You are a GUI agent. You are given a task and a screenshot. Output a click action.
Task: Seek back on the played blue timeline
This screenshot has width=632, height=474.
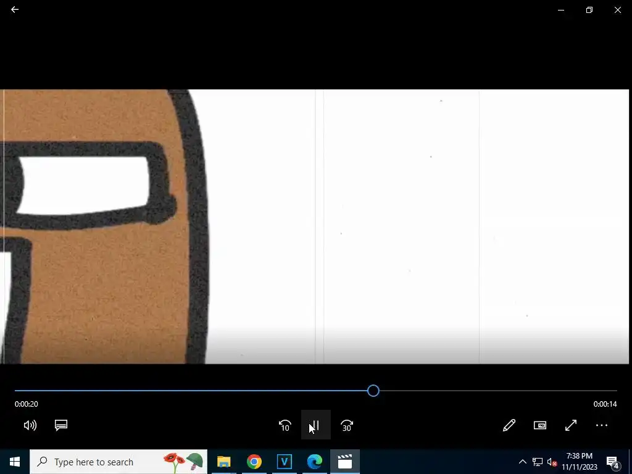(191, 391)
